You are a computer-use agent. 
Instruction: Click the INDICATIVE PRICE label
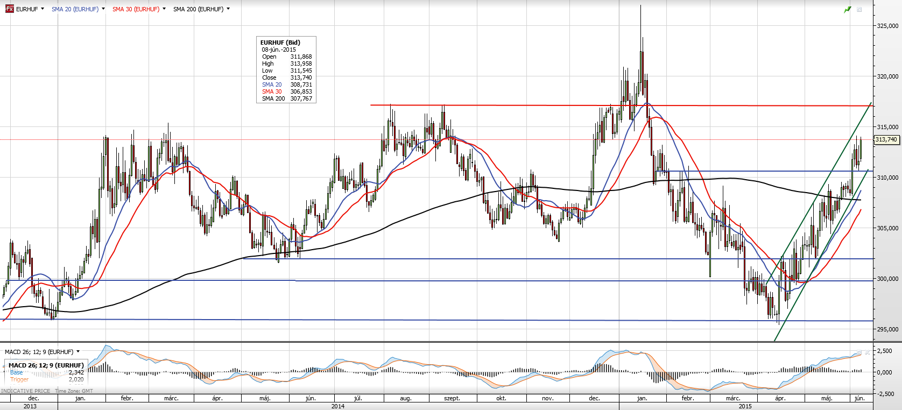(26, 391)
